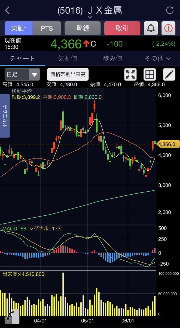Open stock information icon
This screenshot has height=328, width=180.
coord(169,28)
